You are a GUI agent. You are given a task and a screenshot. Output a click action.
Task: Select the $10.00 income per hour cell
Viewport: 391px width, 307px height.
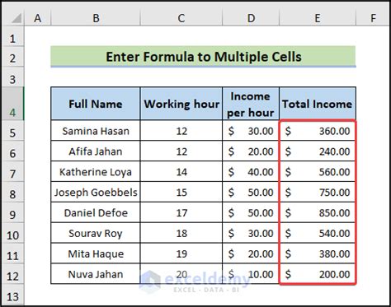pos(251,274)
